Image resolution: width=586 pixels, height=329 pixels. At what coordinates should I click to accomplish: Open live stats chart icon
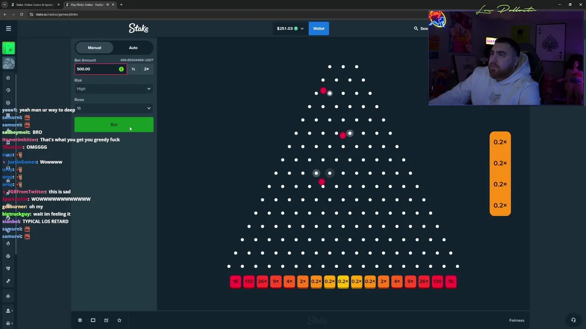(106, 320)
